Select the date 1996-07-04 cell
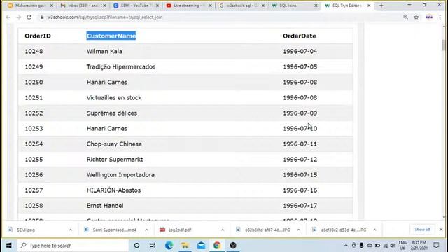 pyautogui.click(x=300, y=51)
